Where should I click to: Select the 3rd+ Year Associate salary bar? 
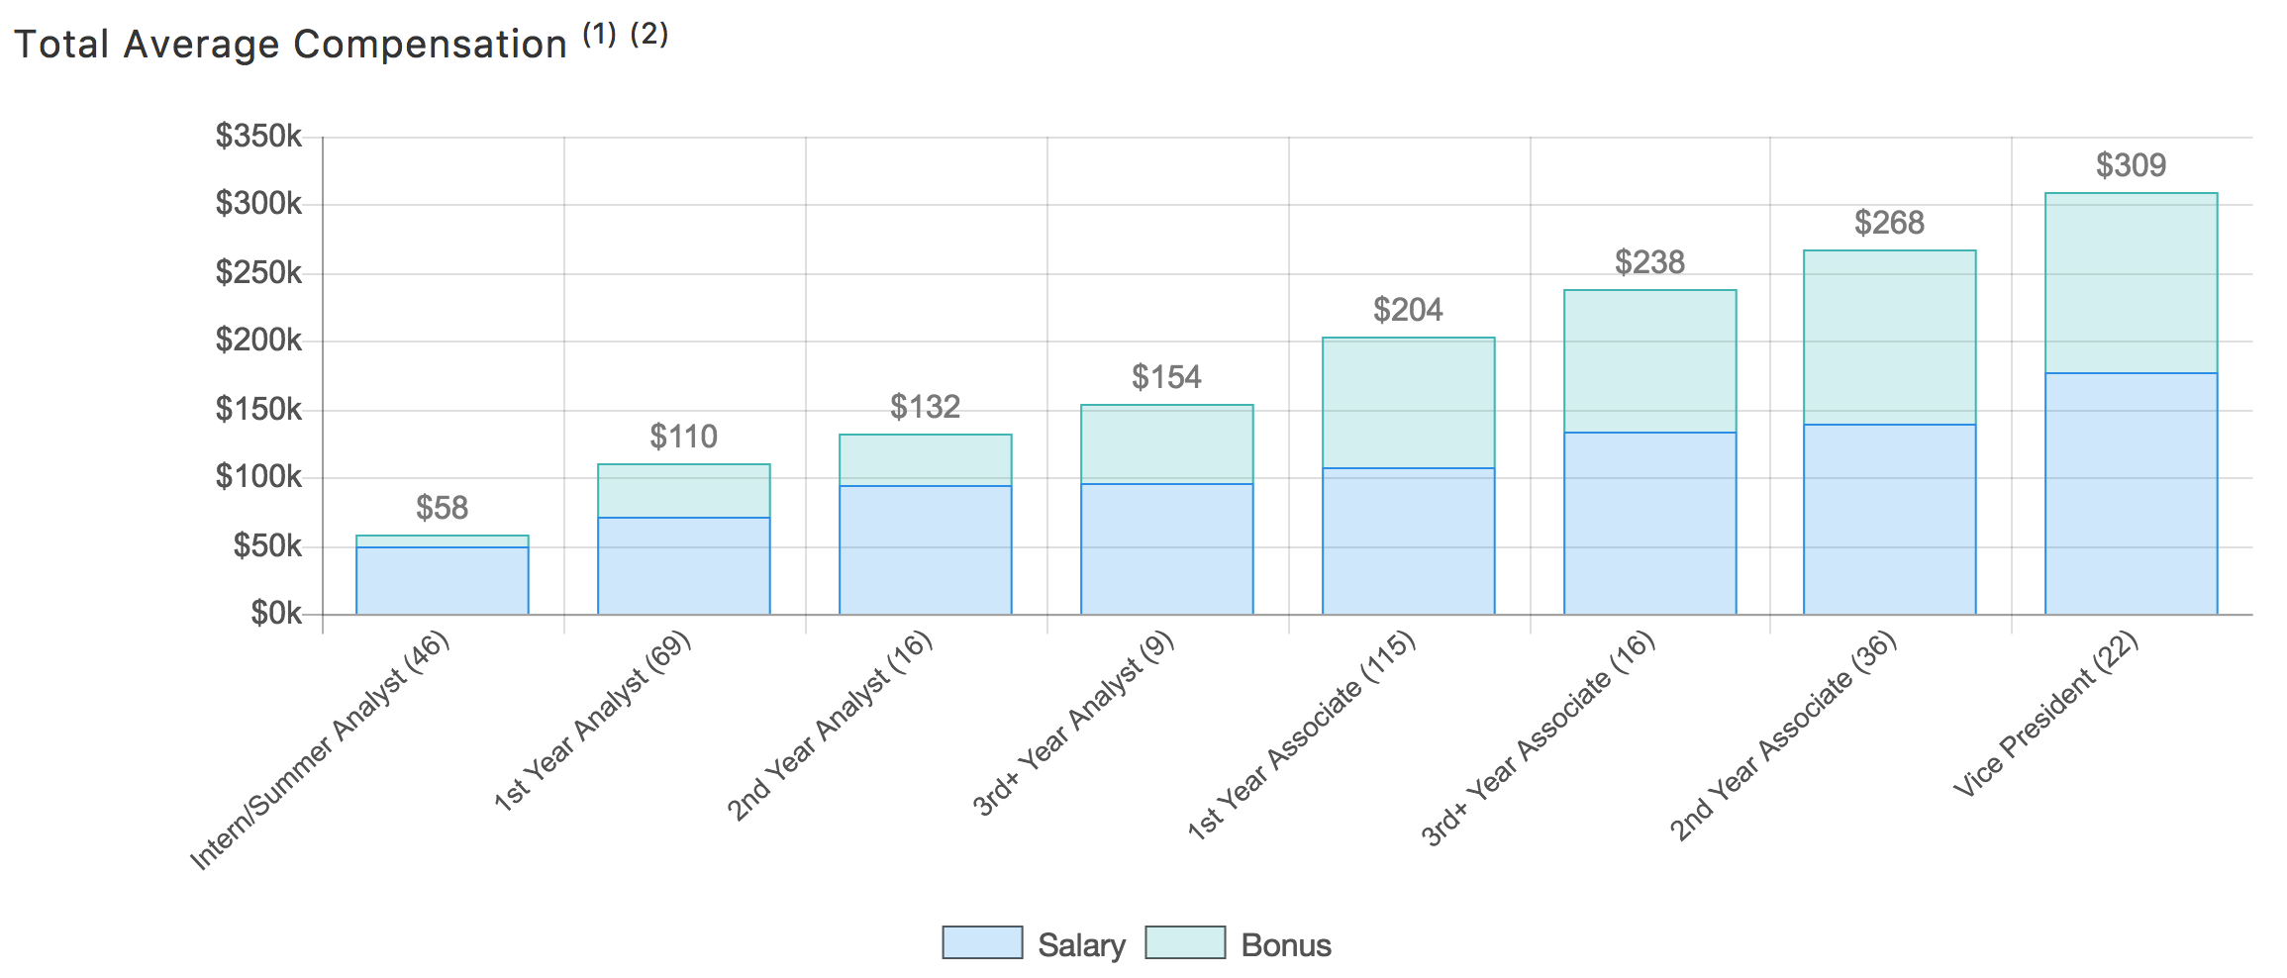(x=1649, y=523)
